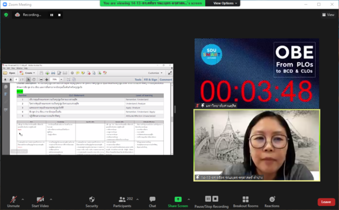The height and width of the screenshot is (210, 339).
Task: Open the Participants panel
Action: coord(122,201)
